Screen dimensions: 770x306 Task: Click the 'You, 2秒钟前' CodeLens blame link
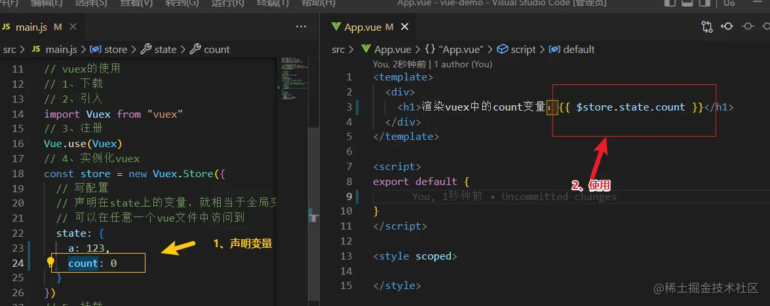pos(400,64)
